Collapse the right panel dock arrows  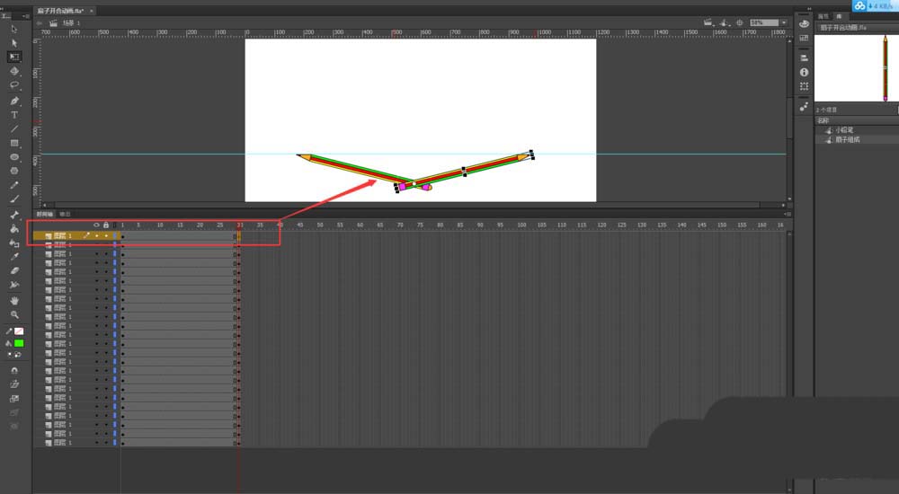point(809,9)
